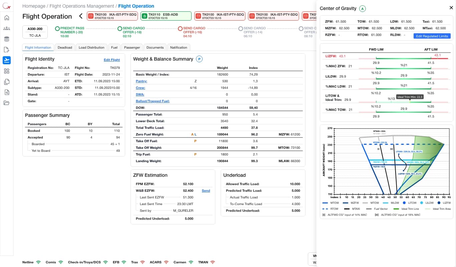Viewport: 456px width, 267px height.
Task: Open the database stack sidebar icon
Action: tap(7, 39)
